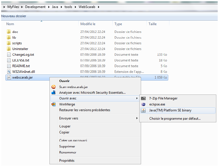Image resolution: width=220 pixels, height=166 pixels.
Task: Open with eclipse.exe
Action: (178, 104)
